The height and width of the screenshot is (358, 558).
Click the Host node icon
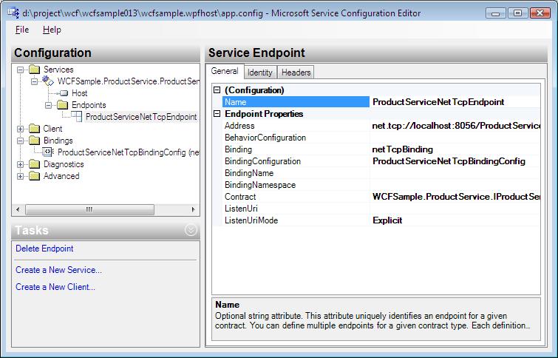[x=64, y=93]
